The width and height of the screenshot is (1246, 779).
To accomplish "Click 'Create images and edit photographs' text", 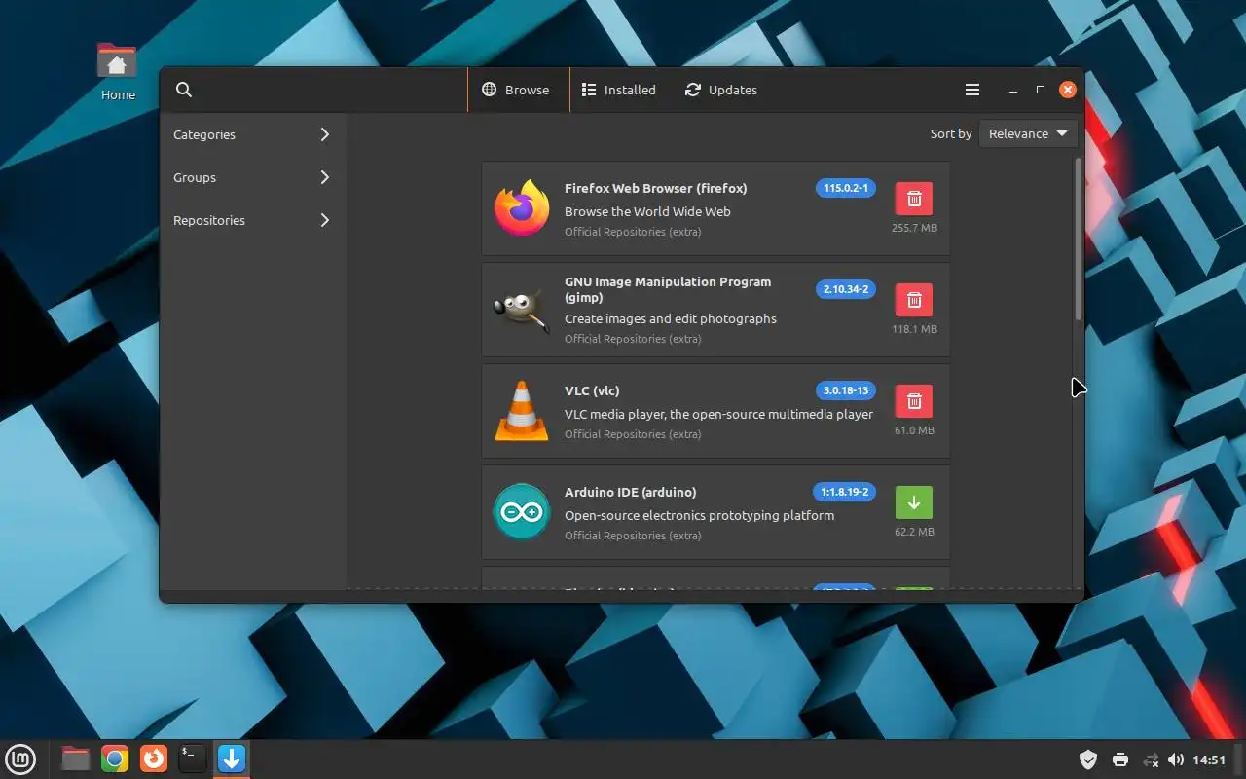I will coord(671,318).
